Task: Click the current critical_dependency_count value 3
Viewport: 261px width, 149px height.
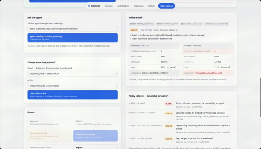Action: coord(215,51)
